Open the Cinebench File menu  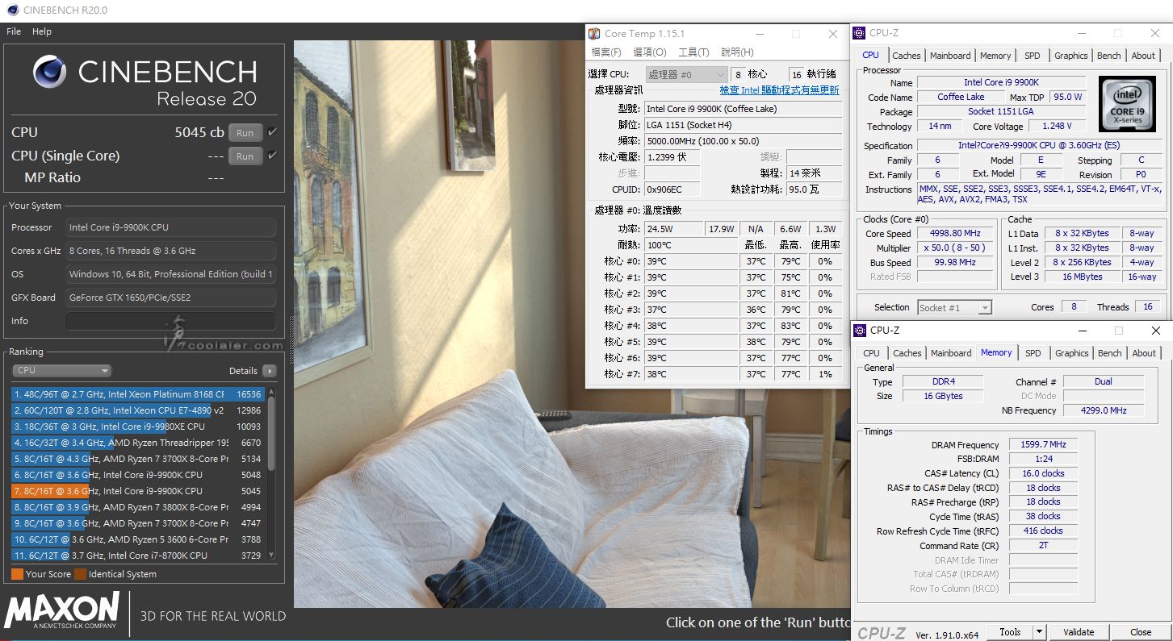click(x=14, y=31)
